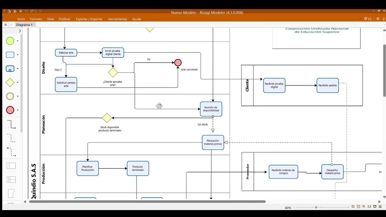
Task: Select the Sub-Process palette shape
Action: (10, 69)
